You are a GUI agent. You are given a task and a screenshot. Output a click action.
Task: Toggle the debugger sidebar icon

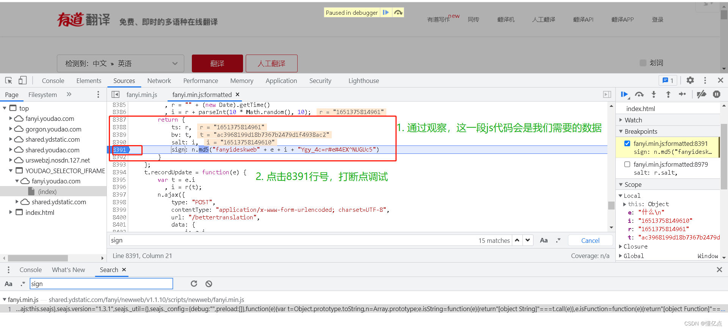607,94
